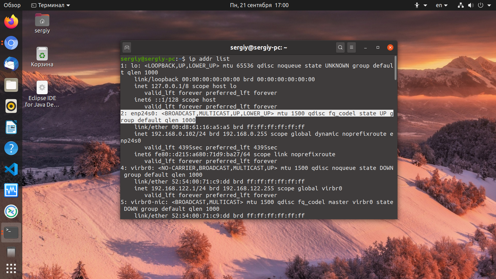Open LibreOffice Writer from the dock
The width and height of the screenshot is (496, 279).
[x=11, y=127]
